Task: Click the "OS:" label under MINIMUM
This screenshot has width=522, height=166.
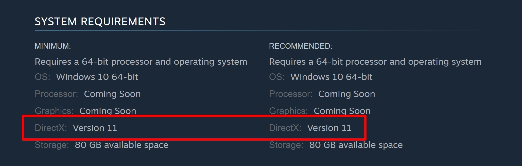Action: [x=42, y=77]
